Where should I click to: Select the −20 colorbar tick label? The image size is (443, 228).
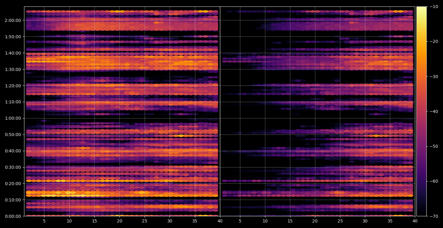pyautogui.click(x=434, y=42)
